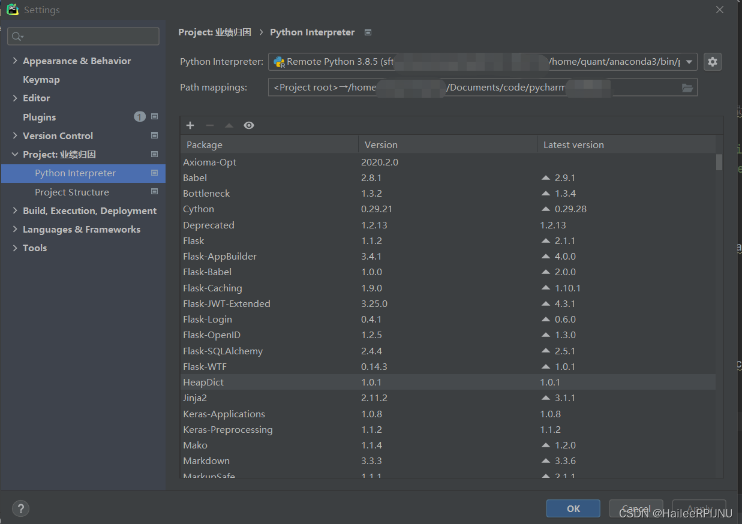
Task: Sort by Package column header
Action: point(269,144)
